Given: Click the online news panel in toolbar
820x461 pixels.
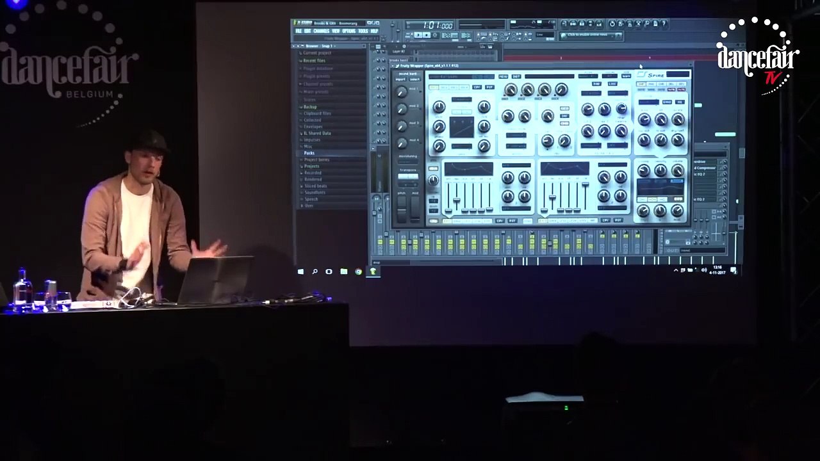Looking at the screenshot, I should point(591,36).
